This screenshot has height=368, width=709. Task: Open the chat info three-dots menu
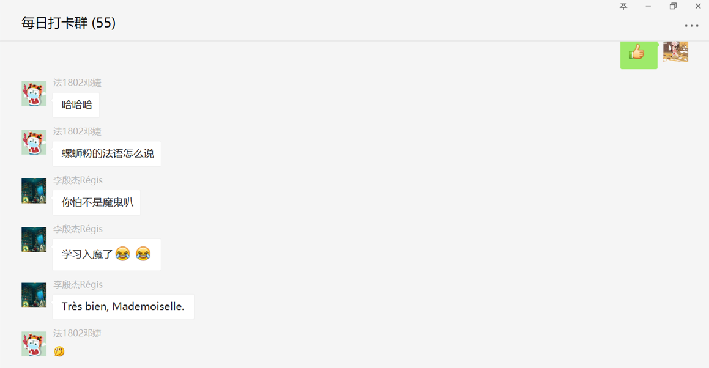pos(691,26)
